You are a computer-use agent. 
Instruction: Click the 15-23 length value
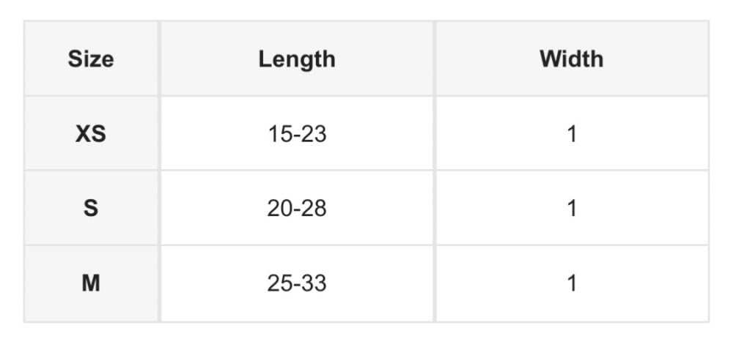pos(297,134)
